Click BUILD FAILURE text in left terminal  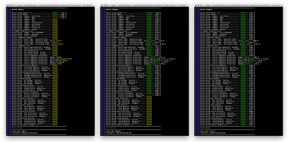coord(17,128)
